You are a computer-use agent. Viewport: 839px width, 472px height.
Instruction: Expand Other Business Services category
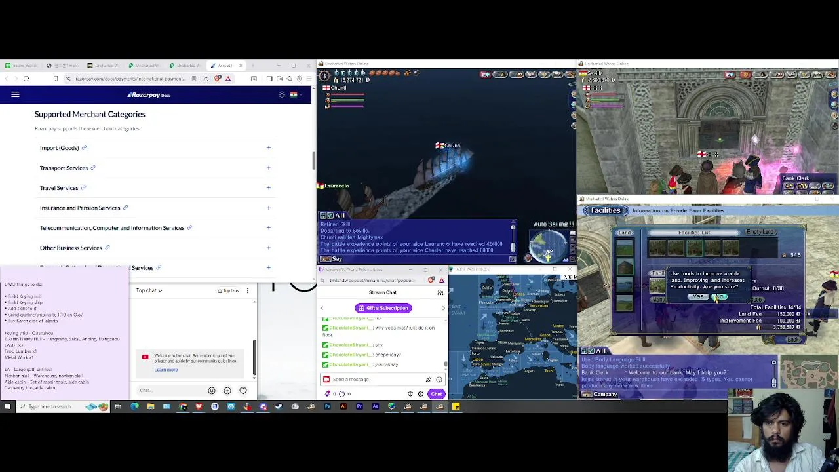click(155, 248)
